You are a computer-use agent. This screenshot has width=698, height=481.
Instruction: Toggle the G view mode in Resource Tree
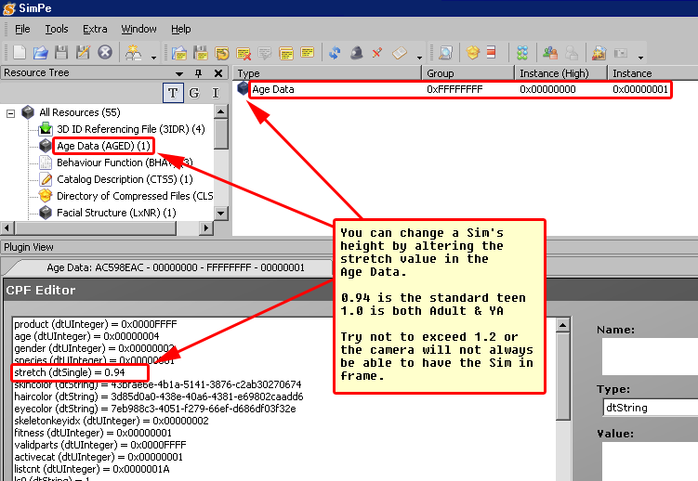194,92
